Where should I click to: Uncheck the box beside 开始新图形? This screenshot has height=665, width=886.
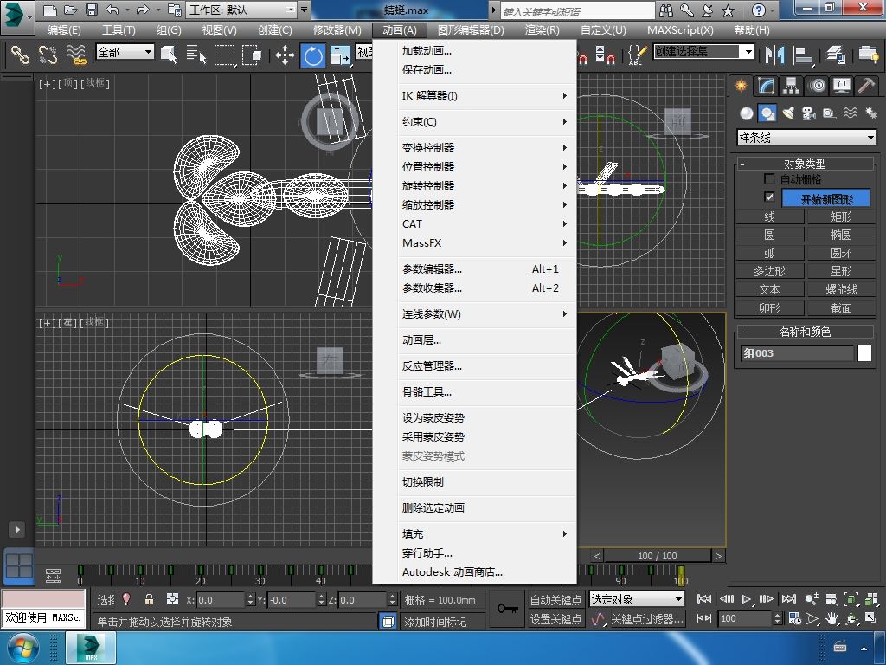point(769,197)
